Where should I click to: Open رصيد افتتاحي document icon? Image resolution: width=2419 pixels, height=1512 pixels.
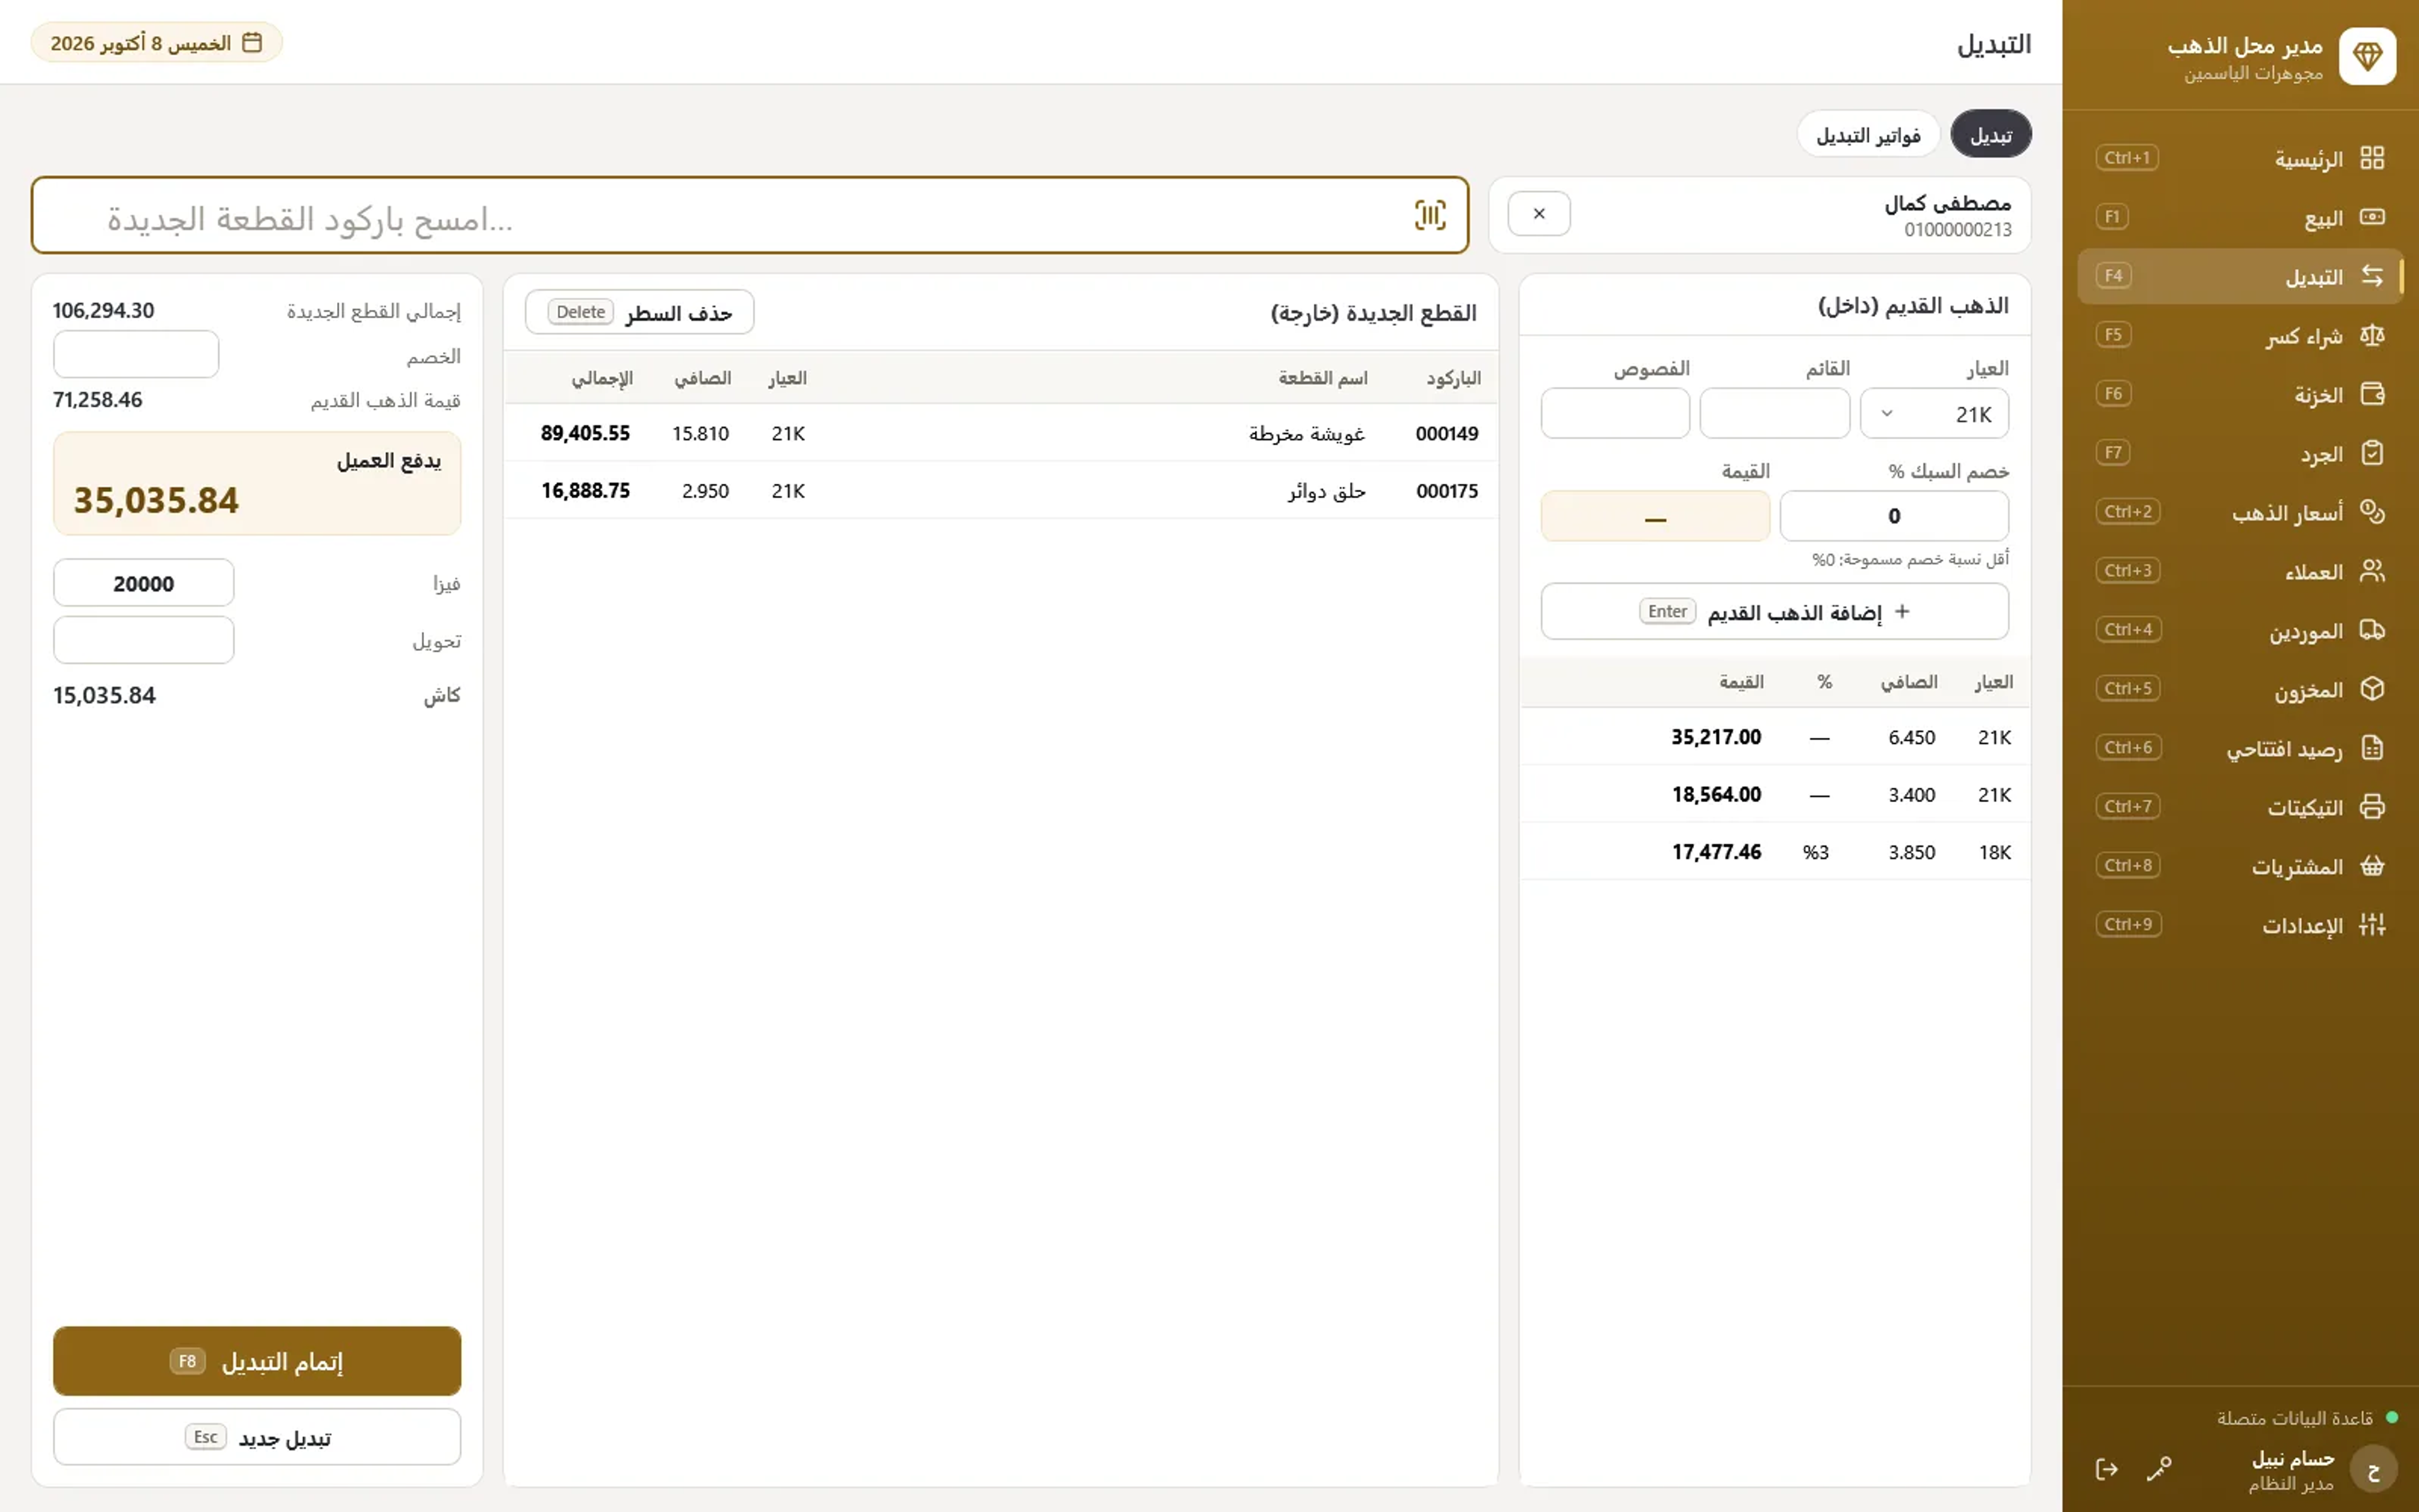[x=2372, y=748]
